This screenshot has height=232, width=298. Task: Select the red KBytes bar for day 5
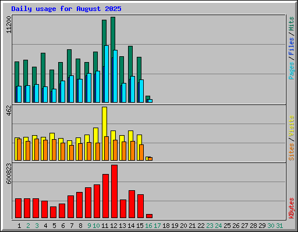53,212
